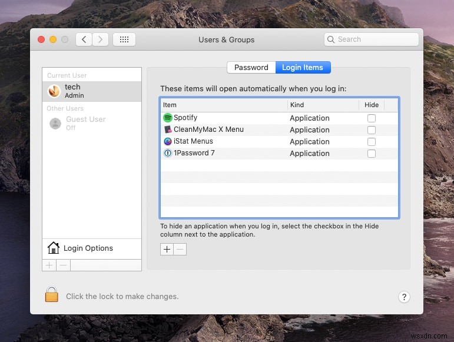This screenshot has width=454, height=342.
Task: Toggle Hide checkbox for iStat Menus
Action: point(372,142)
